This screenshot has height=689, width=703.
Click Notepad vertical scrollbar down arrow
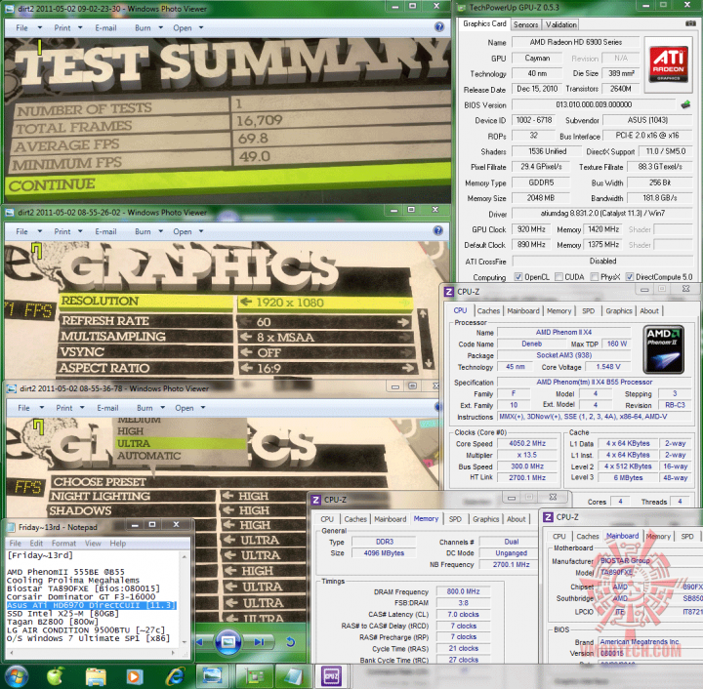pyautogui.click(x=185, y=641)
